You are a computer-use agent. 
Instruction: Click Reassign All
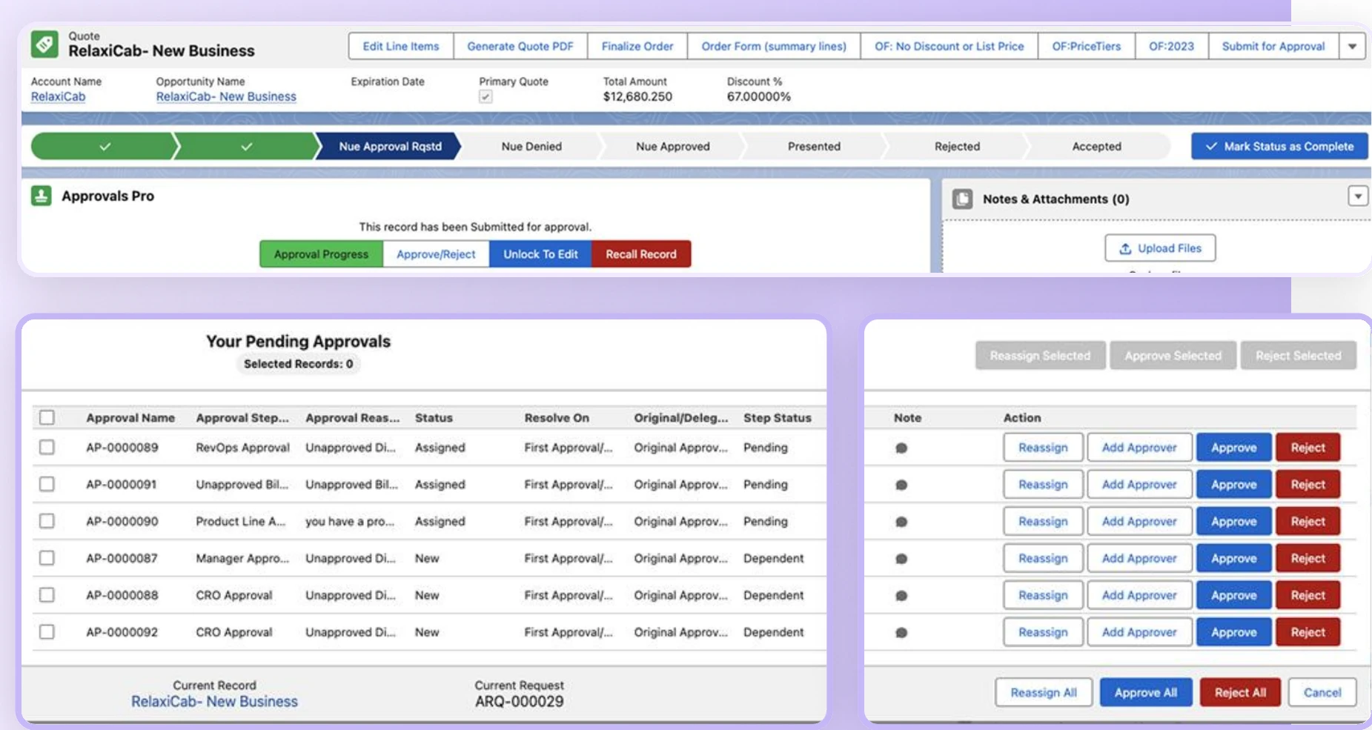point(1044,692)
